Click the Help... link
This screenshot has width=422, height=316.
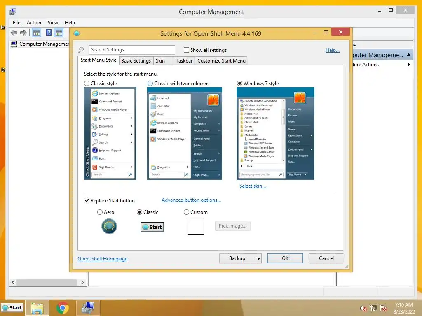point(333,50)
